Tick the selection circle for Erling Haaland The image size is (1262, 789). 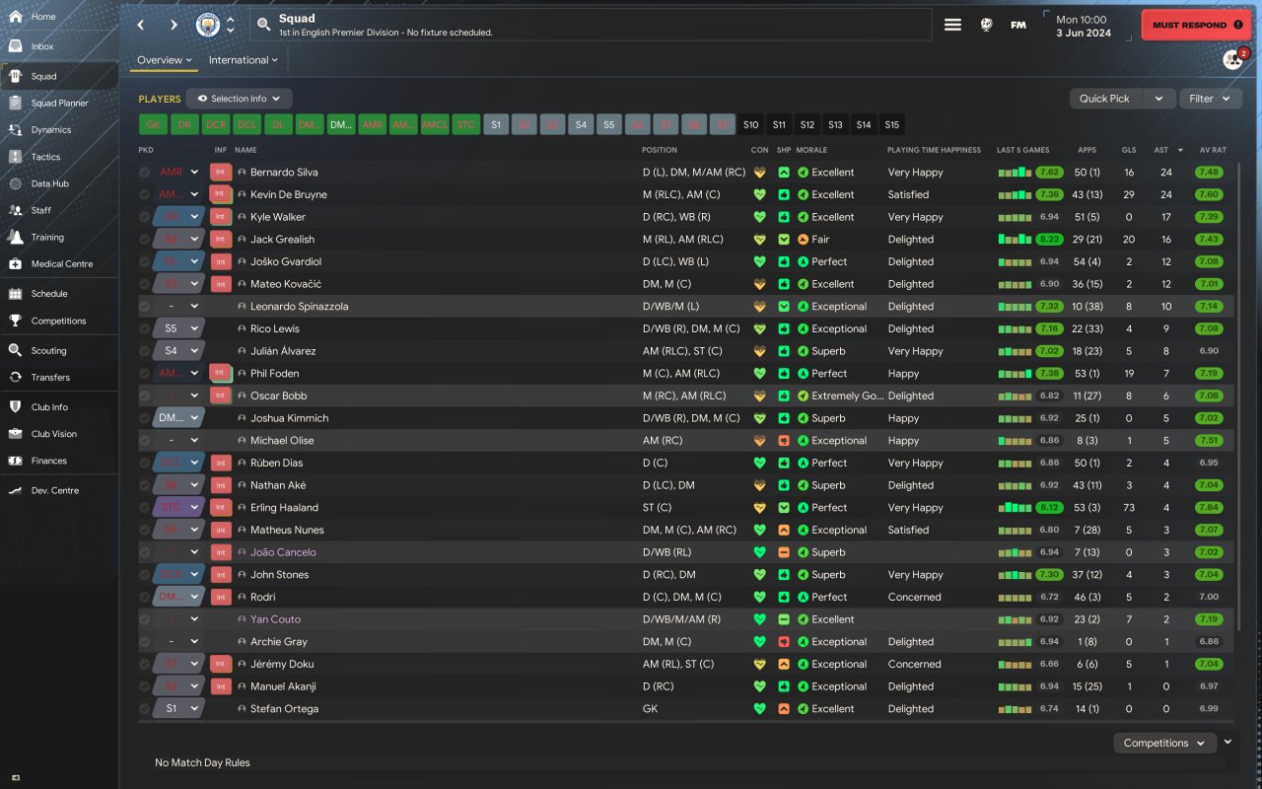coord(145,508)
